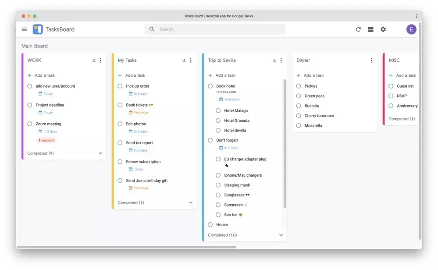Click share icon on Trip to Sevilla

point(274,60)
